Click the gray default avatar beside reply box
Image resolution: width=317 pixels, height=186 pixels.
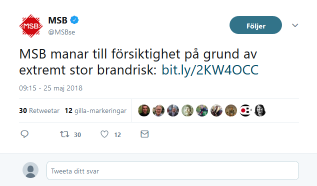click(x=30, y=170)
